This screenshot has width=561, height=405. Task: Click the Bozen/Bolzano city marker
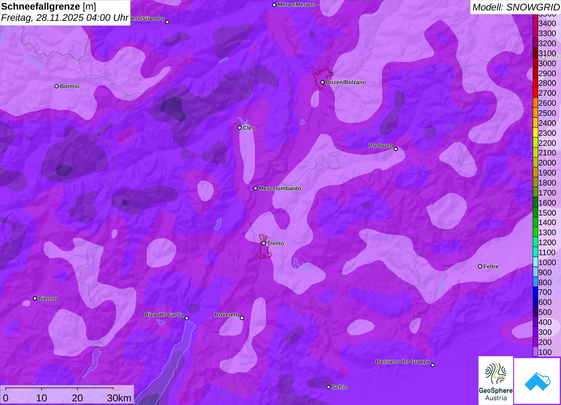coord(322,82)
